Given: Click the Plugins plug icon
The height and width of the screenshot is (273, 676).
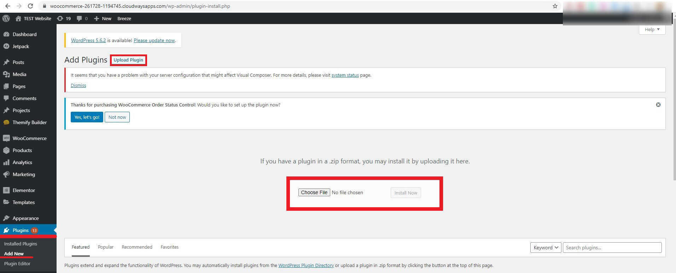Looking at the screenshot, I should click(x=6, y=230).
